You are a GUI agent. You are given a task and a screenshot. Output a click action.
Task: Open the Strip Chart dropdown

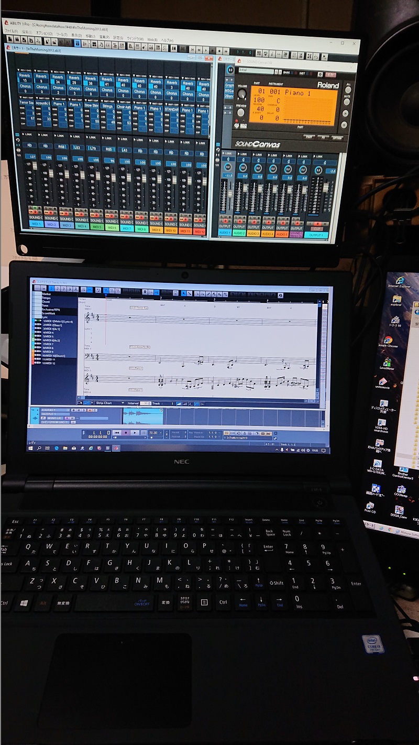point(109,403)
